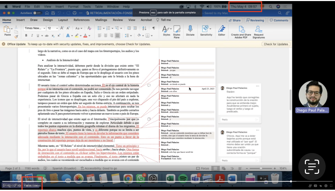
Task: Click the Format Painter brush icon
Action: (x=16, y=36)
